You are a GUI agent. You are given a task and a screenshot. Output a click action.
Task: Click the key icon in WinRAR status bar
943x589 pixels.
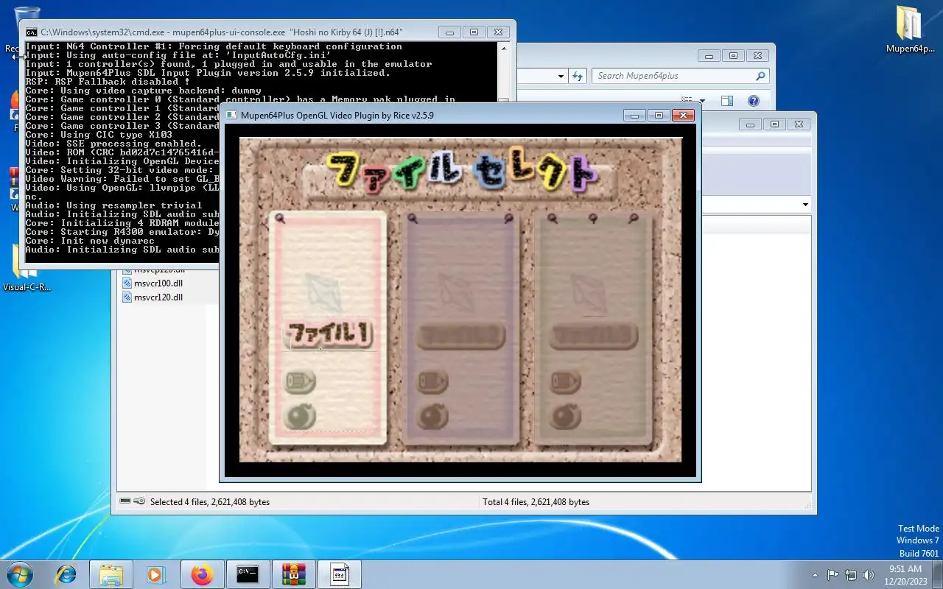(x=139, y=501)
